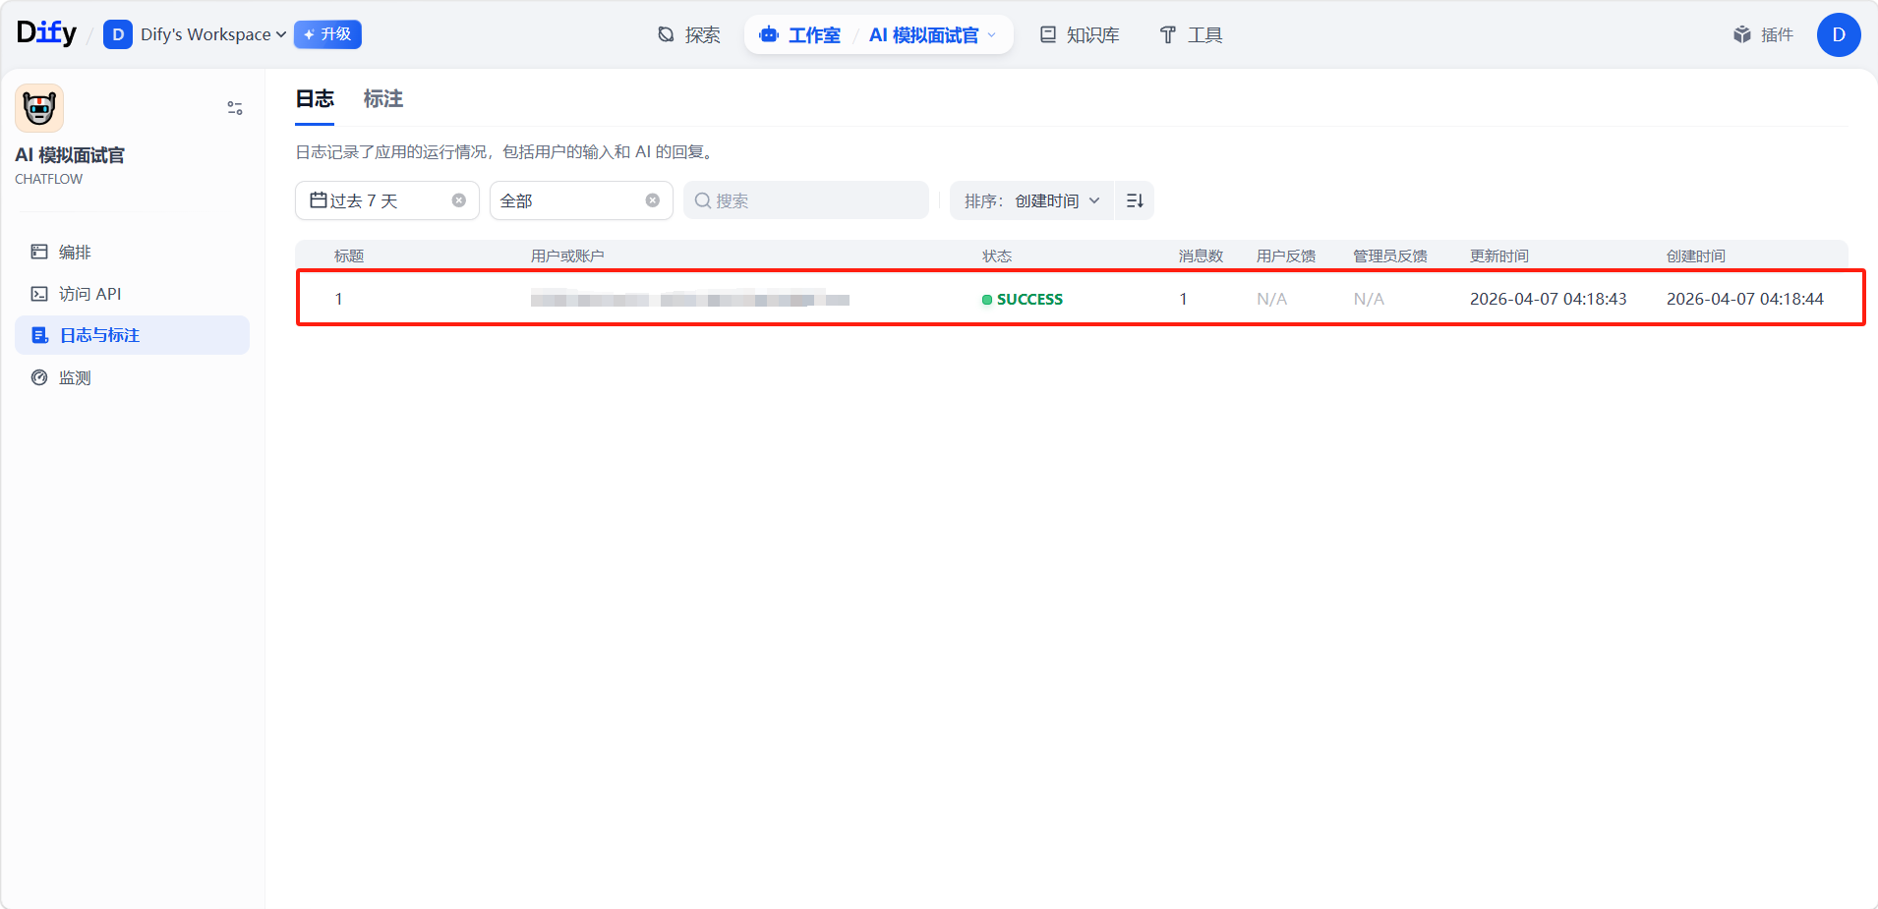
Task: Clear the 全部 status filter
Action: [x=653, y=200]
